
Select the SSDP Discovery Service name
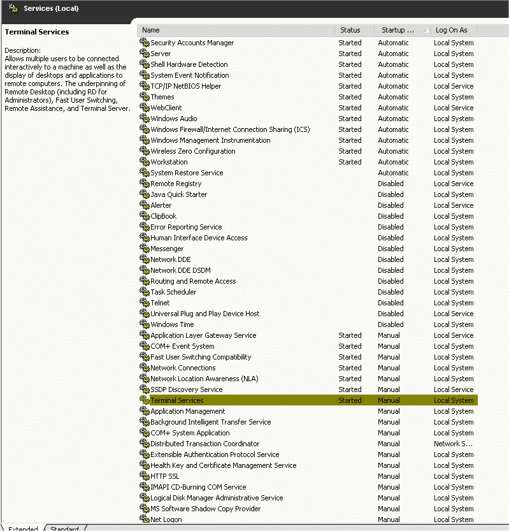pyautogui.click(x=187, y=389)
